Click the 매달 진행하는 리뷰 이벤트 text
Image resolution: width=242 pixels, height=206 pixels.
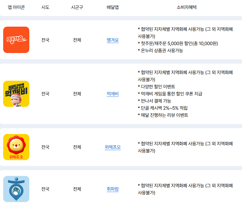pyautogui.click(x=163, y=115)
